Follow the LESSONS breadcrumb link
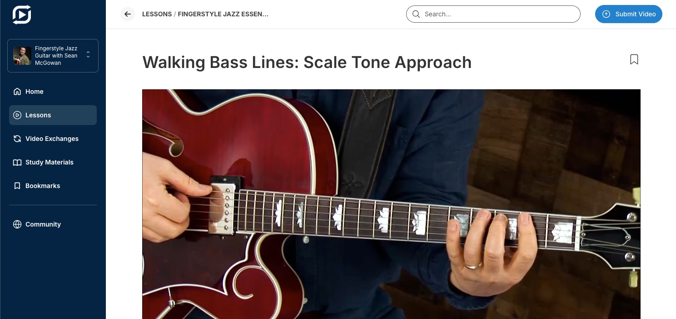 [x=157, y=14]
